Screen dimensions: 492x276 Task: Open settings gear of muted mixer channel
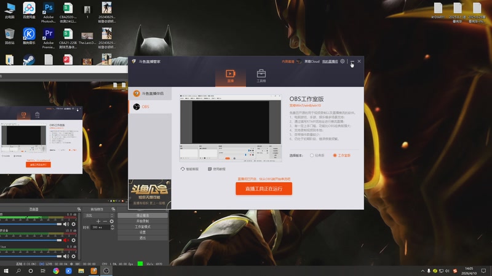(73, 240)
